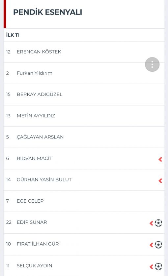Click the PENDİK ESENYALI team title
The width and height of the screenshot is (168, 276).
(x=47, y=12)
